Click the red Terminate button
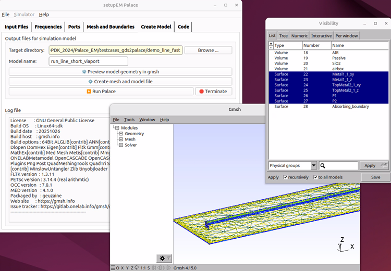The height and width of the screenshot is (271, 391). pos(213,92)
